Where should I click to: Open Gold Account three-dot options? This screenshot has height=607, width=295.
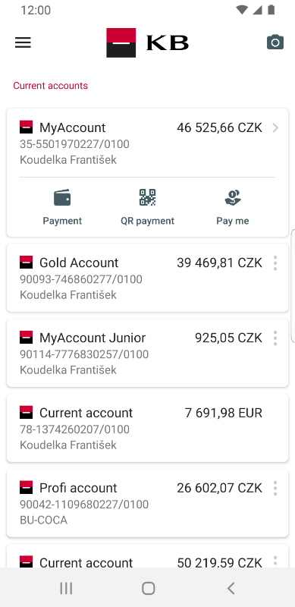pos(275,263)
